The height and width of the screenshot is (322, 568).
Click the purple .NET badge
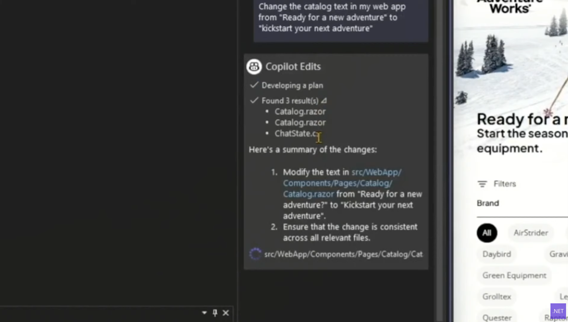tap(558, 311)
